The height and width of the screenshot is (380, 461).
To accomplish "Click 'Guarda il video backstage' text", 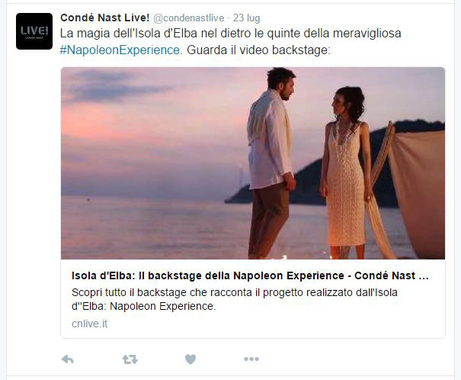I will click(x=258, y=50).
